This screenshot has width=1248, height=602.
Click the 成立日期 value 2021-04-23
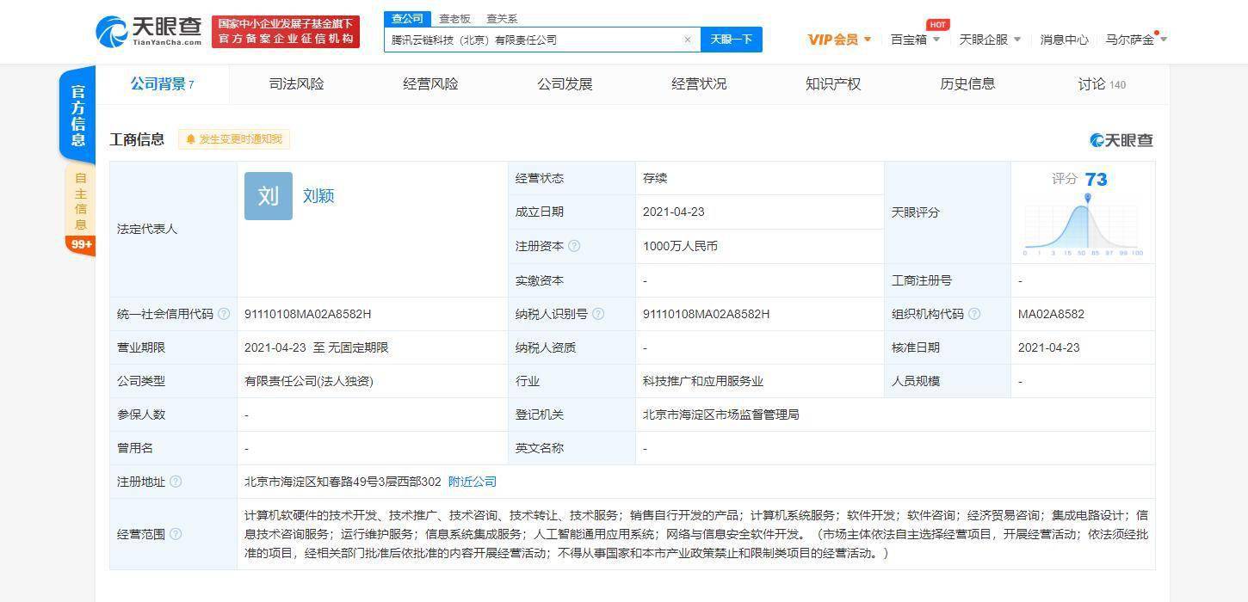point(673,212)
